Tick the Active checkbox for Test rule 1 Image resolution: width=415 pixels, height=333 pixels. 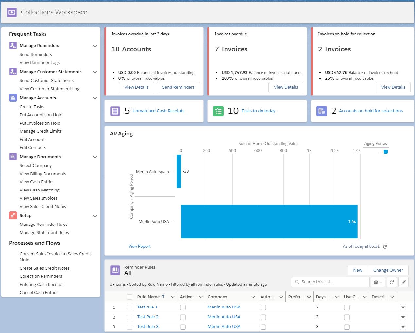point(183,308)
